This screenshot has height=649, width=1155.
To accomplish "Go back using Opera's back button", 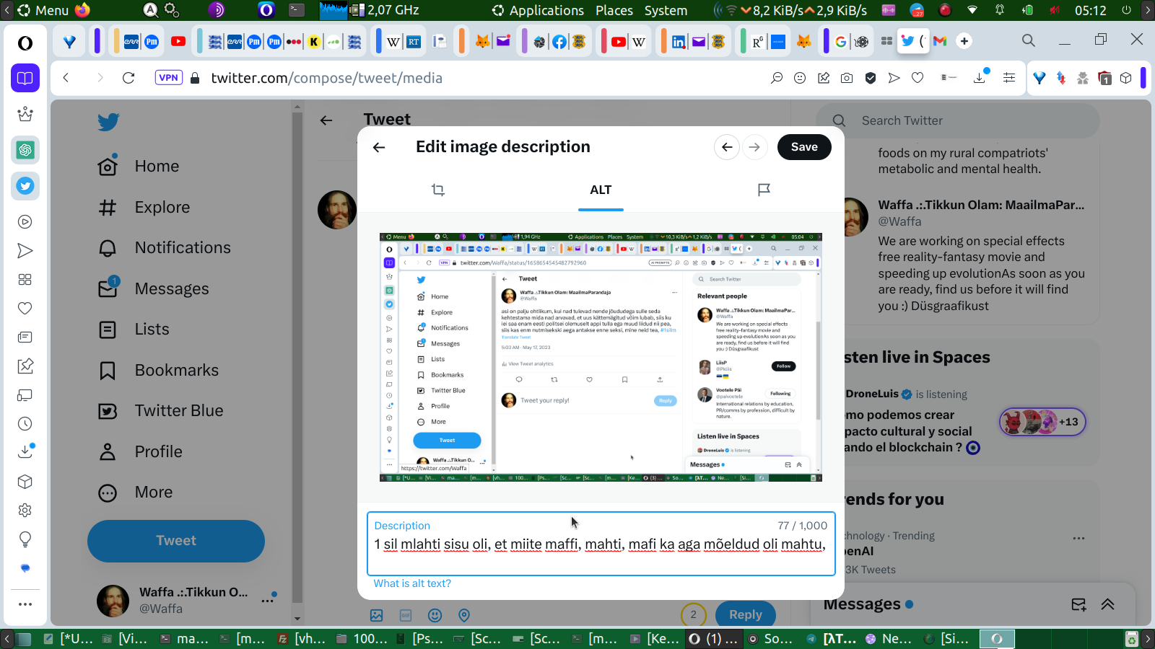I will click(66, 78).
